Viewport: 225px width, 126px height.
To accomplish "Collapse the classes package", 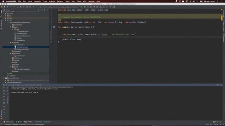I will tap(11, 43).
